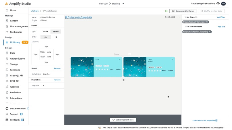Open the Home menu item
232x130 pixels.
(13, 10)
